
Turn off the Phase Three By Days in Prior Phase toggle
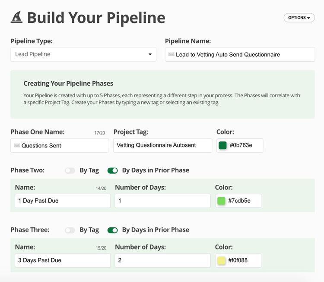[112, 230]
